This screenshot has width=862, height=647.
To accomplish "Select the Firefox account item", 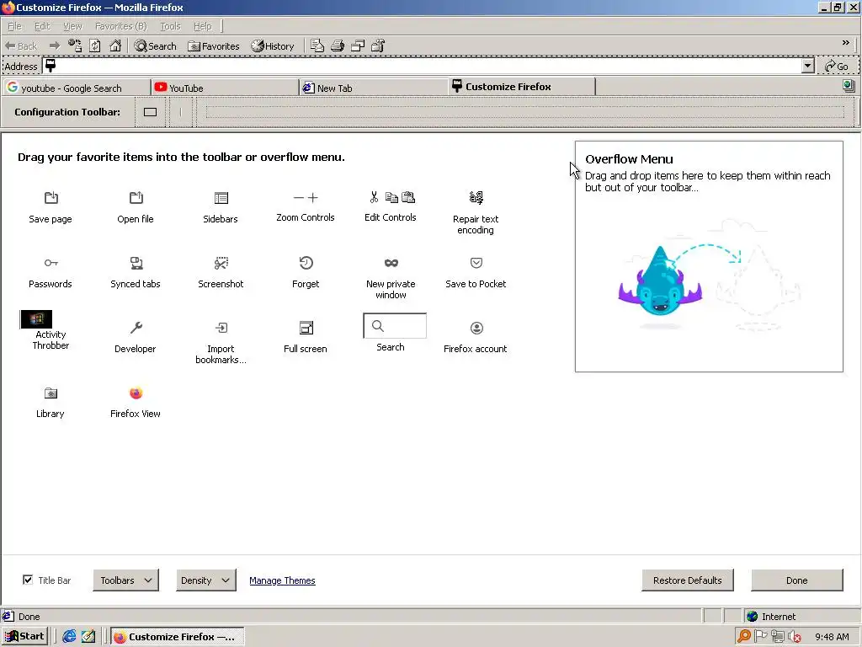I will pyautogui.click(x=476, y=338).
